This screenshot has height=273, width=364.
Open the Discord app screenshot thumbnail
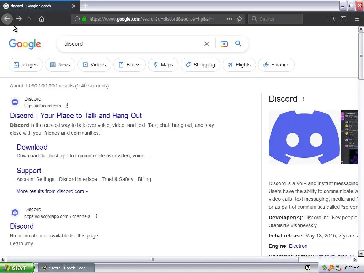pyautogui.click(x=349, y=137)
